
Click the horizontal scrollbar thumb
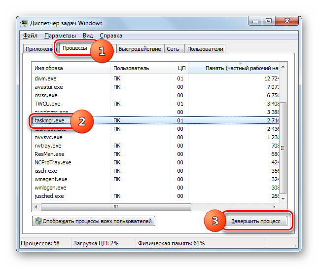pyautogui.click(x=116, y=207)
